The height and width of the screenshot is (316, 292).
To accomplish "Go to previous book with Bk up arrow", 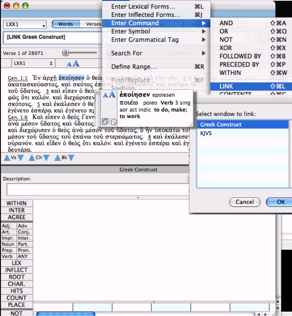I will 57,158.
